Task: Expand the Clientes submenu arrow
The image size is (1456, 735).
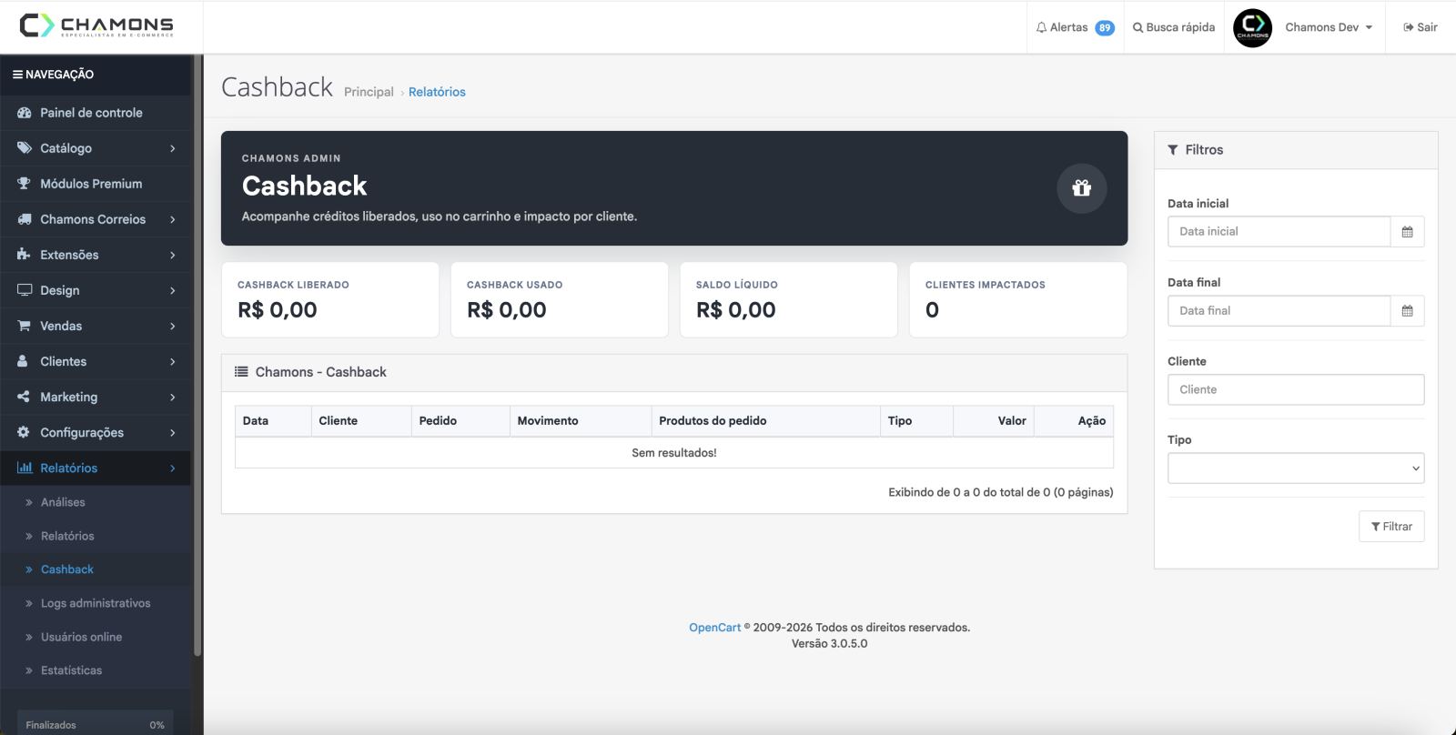Action: point(172,361)
